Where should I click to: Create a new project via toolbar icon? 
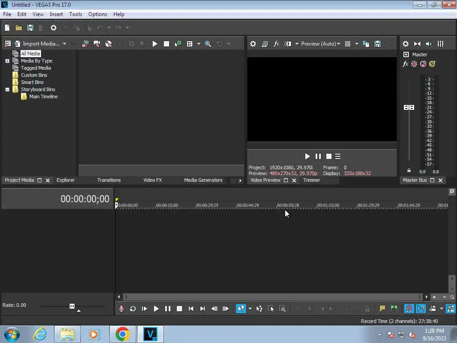click(7, 28)
